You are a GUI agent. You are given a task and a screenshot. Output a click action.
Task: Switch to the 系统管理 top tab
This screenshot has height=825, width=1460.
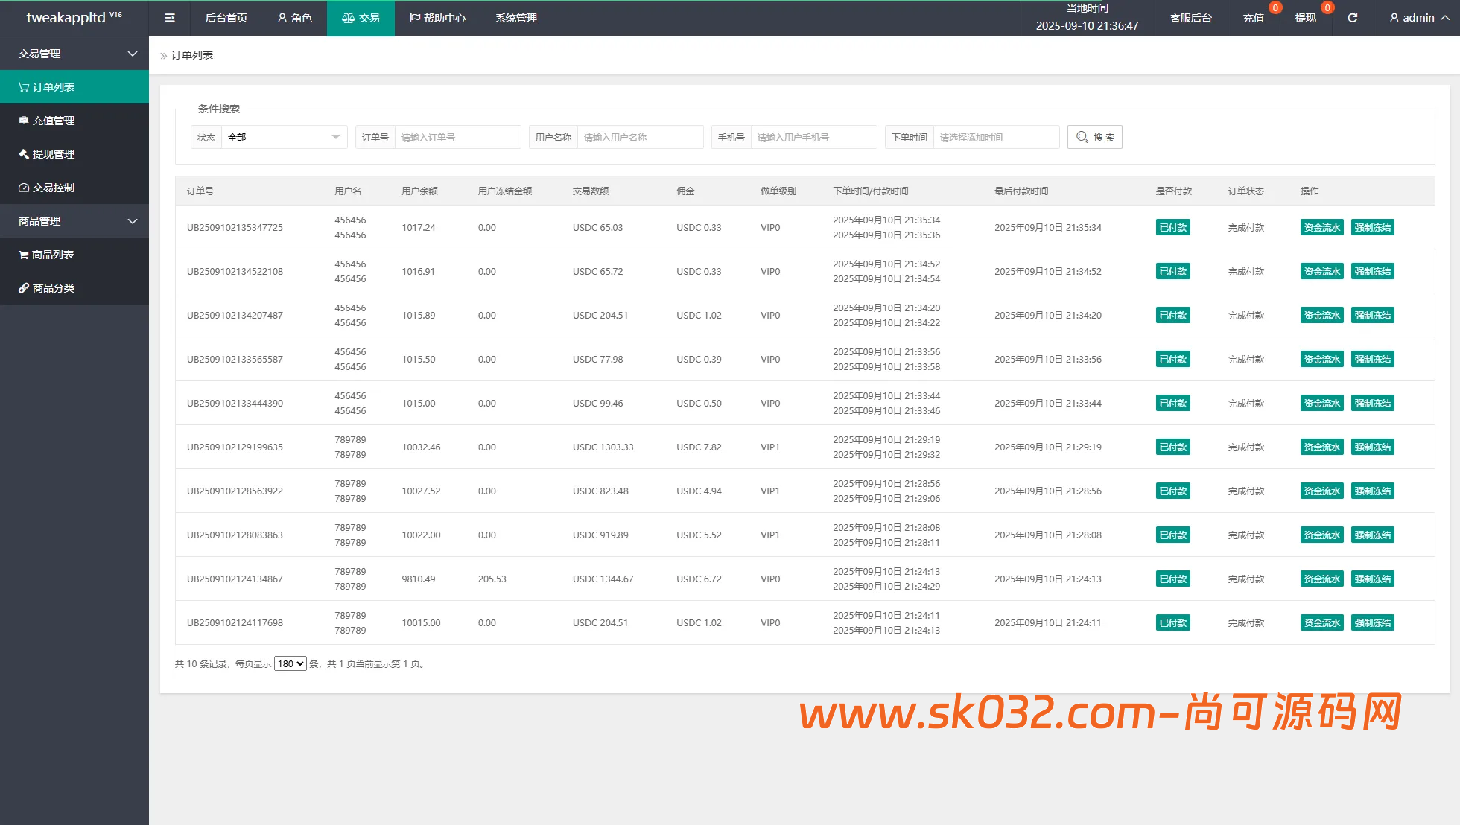(x=515, y=18)
